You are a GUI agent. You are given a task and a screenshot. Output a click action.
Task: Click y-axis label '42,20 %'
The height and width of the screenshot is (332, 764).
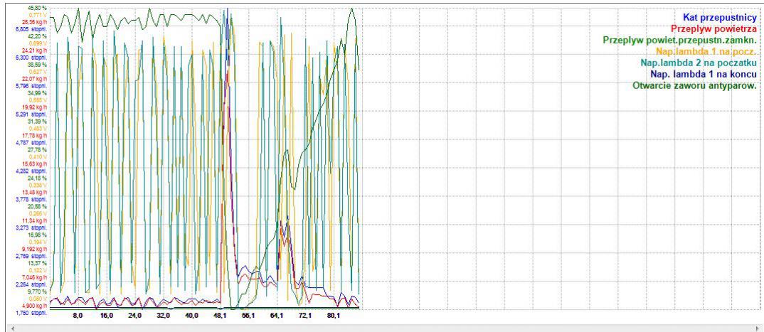pyautogui.click(x=37, y=36)
